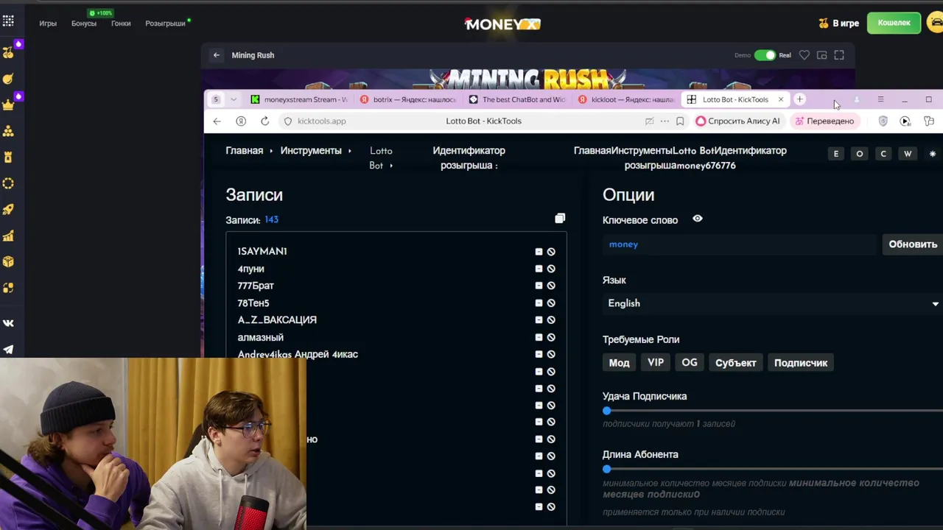
Task: Expand the browser tab list chevron
Action: point(234,99)
